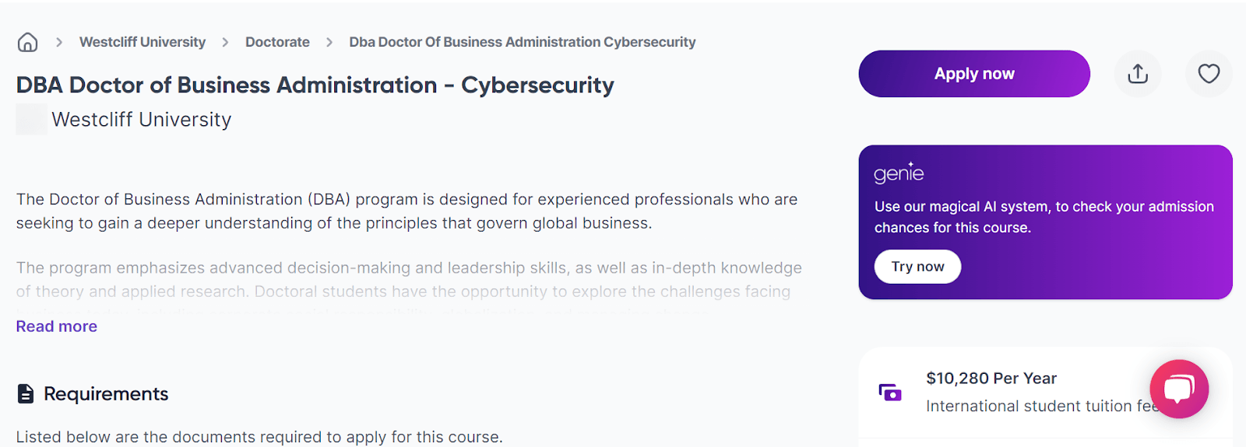The height and width of the screenshot is (447, 1246).
Task: Click the chevron after the home icon
Action: 59,42
